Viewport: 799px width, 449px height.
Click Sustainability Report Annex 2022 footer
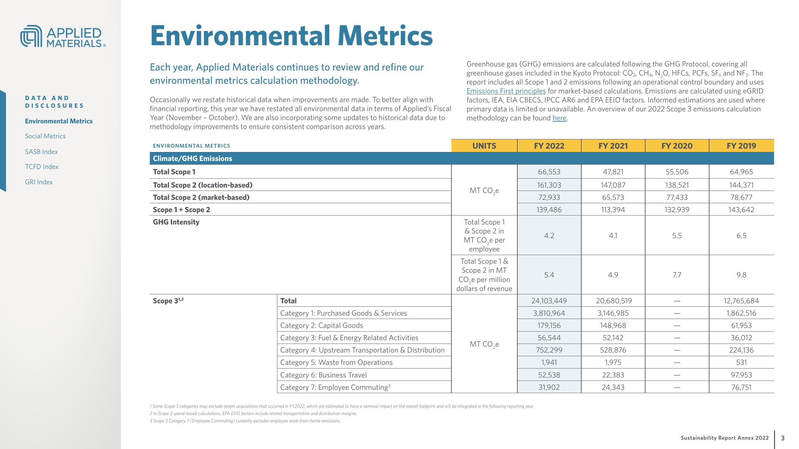725,438
